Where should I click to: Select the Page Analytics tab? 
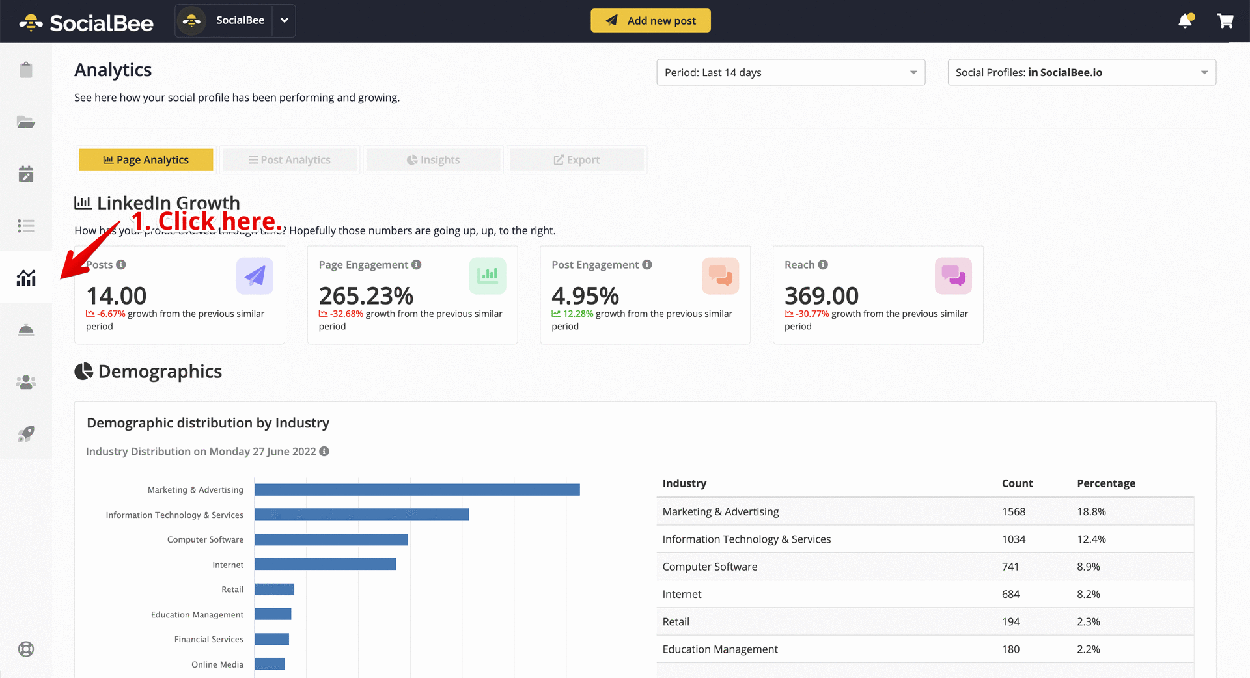pyautogui.click(x=146, y=160)
